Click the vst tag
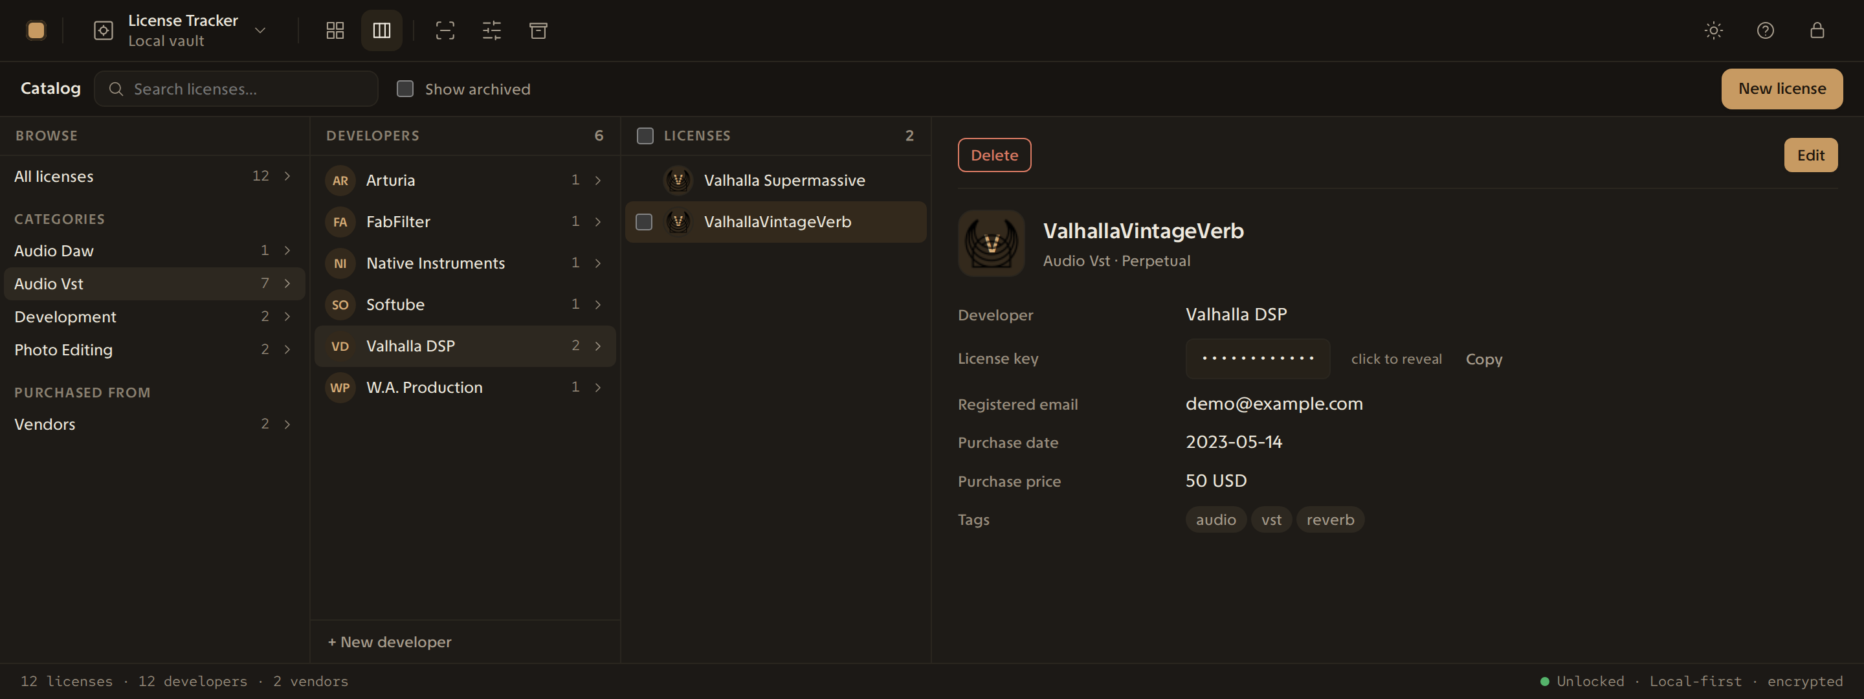1864x699 pixels. pyautogui.click(x=1271, y=520)
